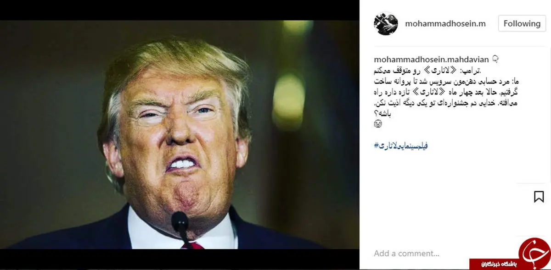551x270 pixels.
Task: Click the black bar above the photo
Action: (x=180, y=10)
